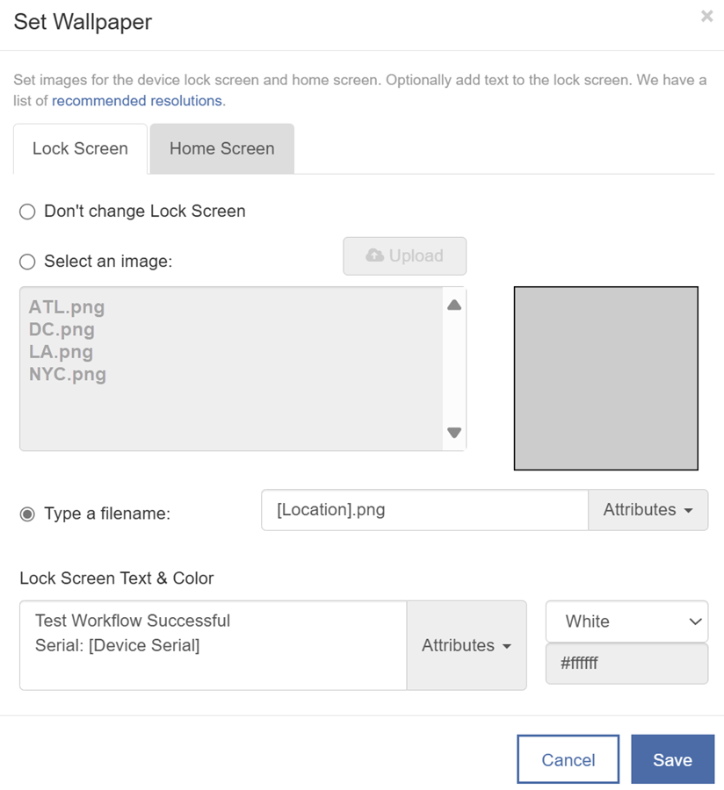724x790 pixels.
Task: Select the Type a filename radio button
Action: tap(27, 514)
